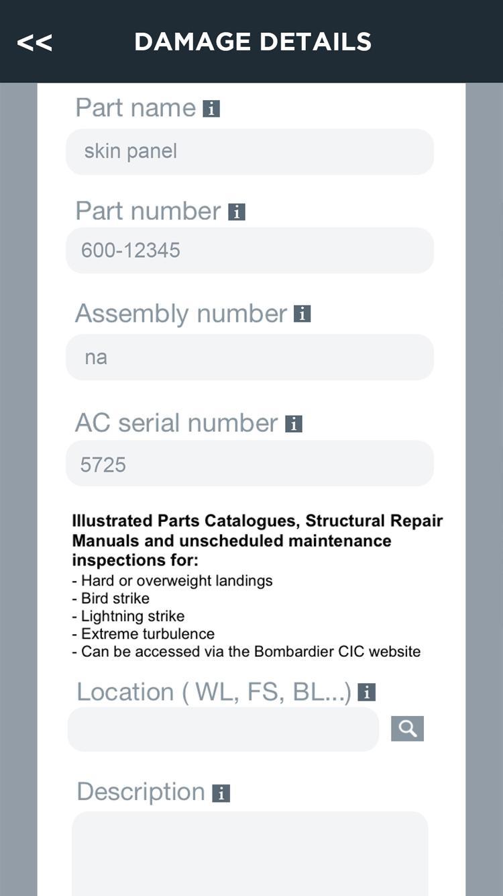Click the 'Part name' label text
Screen dimensions: 503x896
point(135,107)
